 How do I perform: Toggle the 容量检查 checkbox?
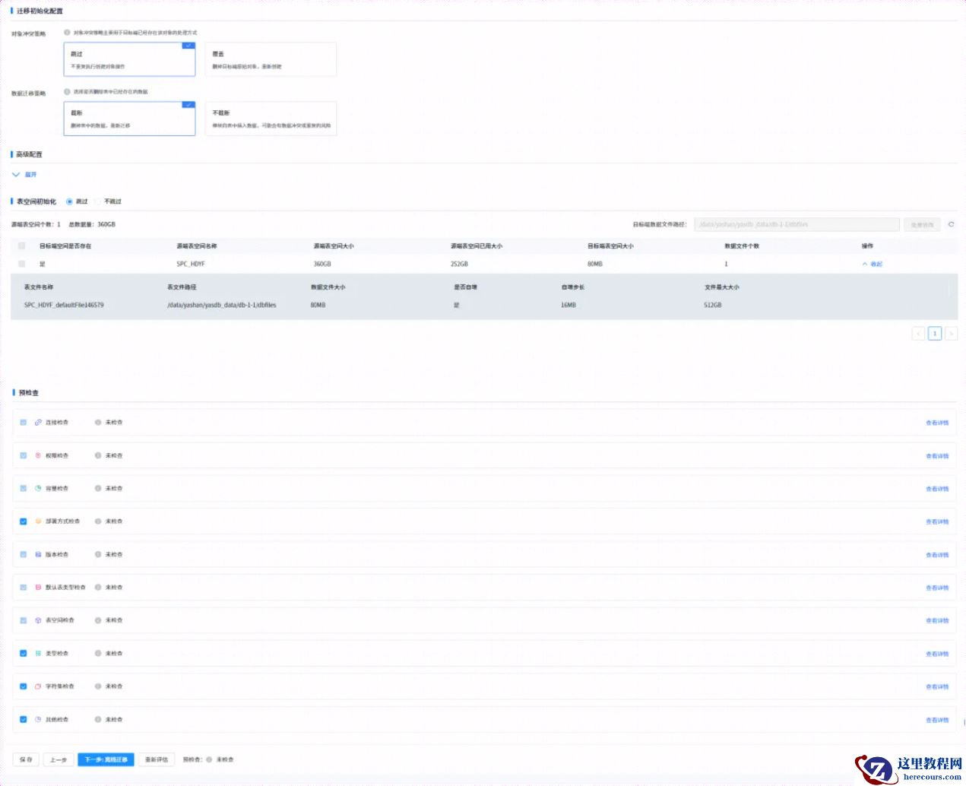(23, 488)
